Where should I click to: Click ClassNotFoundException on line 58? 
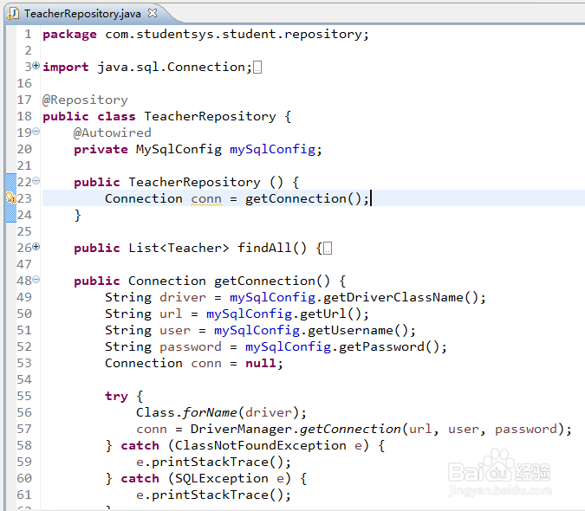(x=260, y=445)
